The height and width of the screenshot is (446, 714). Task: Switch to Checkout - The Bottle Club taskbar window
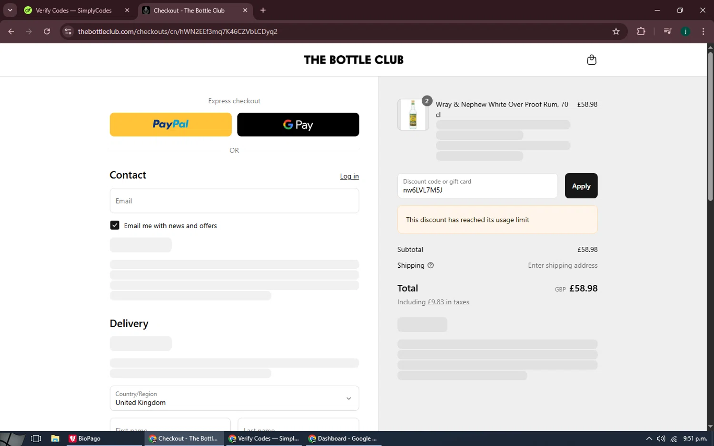[183, 438]
